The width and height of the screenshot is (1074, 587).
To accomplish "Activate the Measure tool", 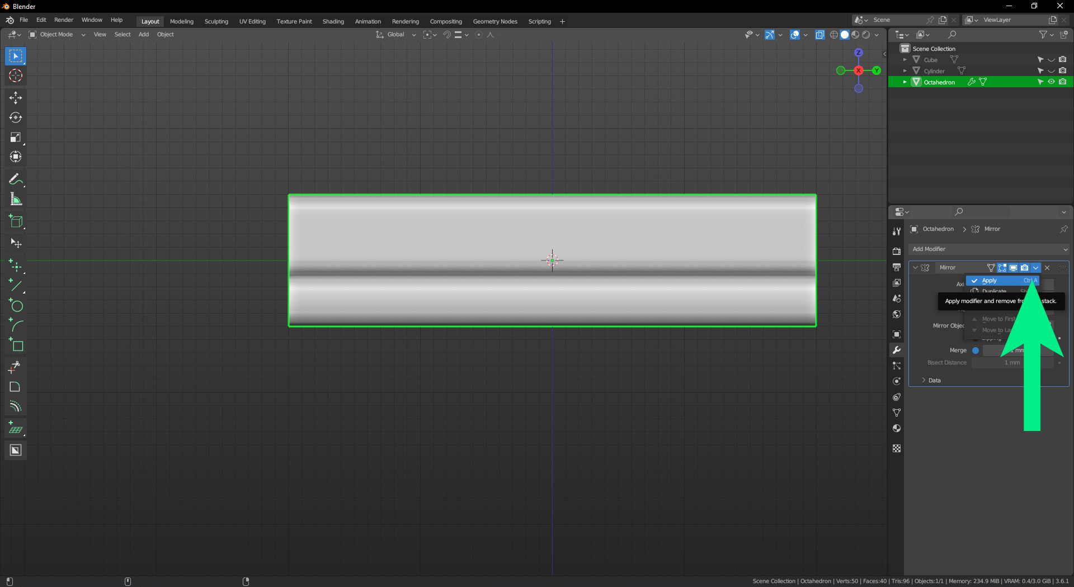I will (16, 200).
